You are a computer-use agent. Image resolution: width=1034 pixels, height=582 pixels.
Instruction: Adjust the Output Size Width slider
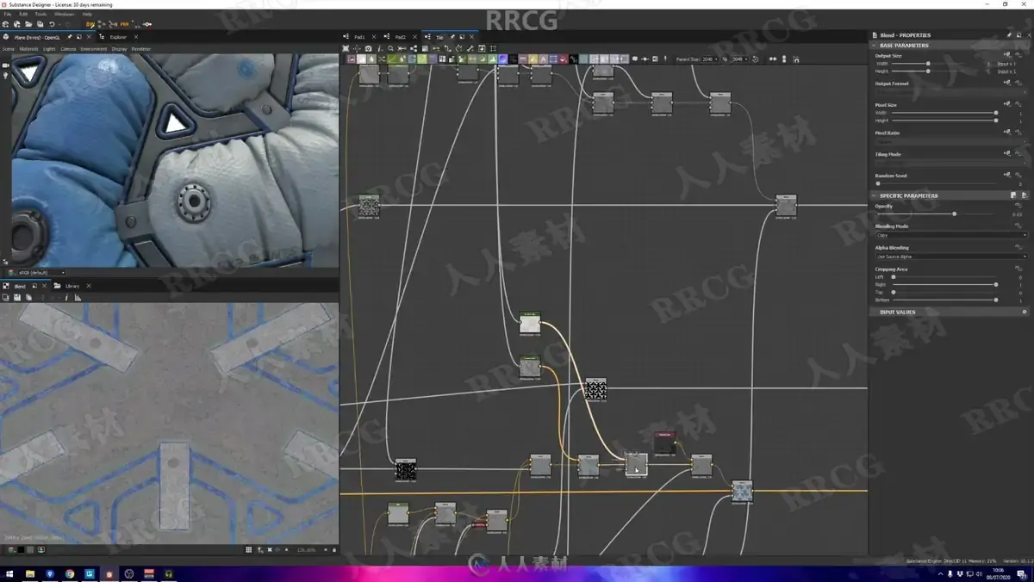928,64
